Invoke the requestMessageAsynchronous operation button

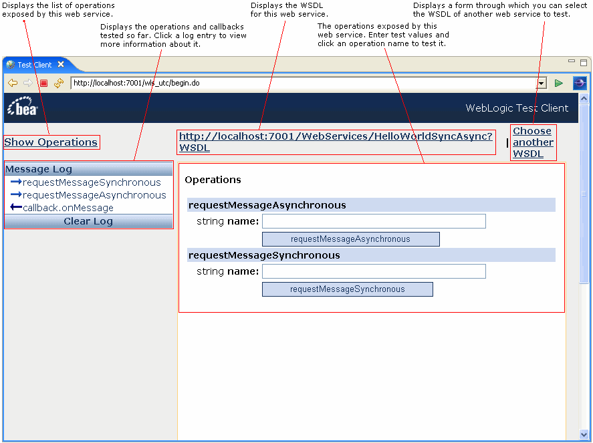pos(350,239)
